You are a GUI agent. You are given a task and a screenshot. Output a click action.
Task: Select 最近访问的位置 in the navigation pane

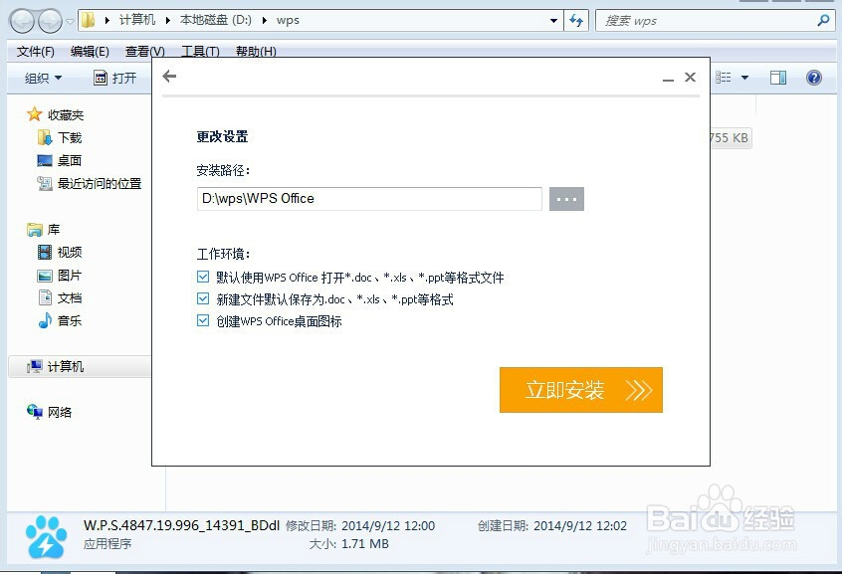click(x=100, y=184)
